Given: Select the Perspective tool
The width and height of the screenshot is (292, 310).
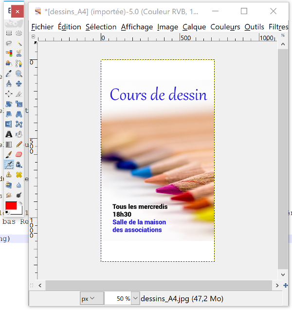Looking at the screenshot, I should (19, 114).
